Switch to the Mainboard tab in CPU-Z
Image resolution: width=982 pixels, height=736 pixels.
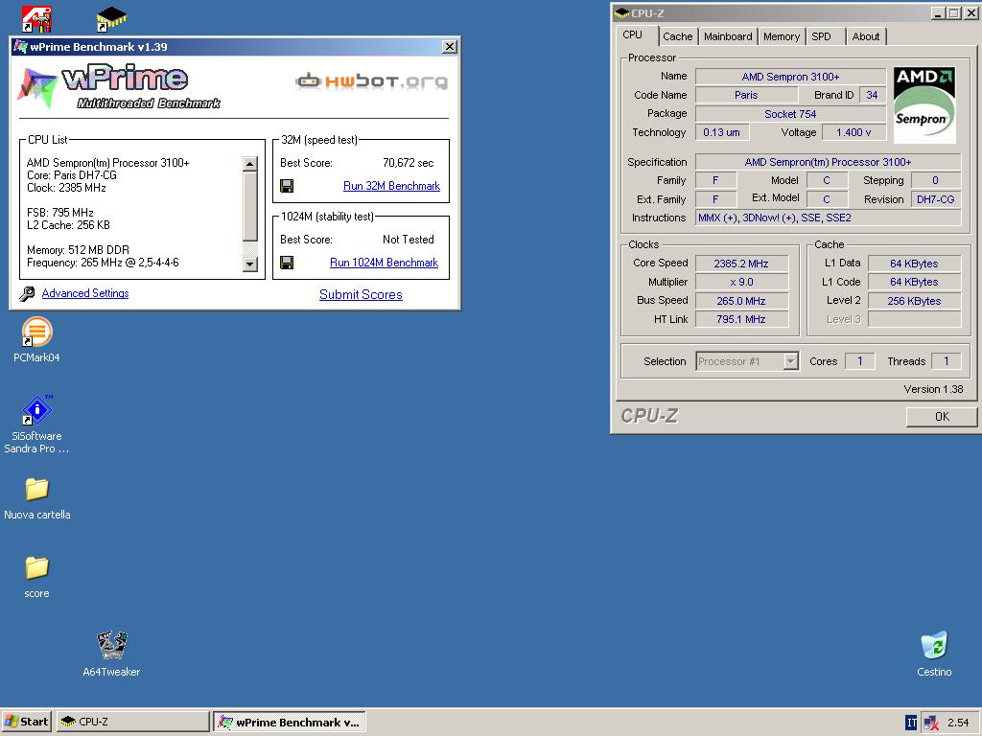coord(728,36)
